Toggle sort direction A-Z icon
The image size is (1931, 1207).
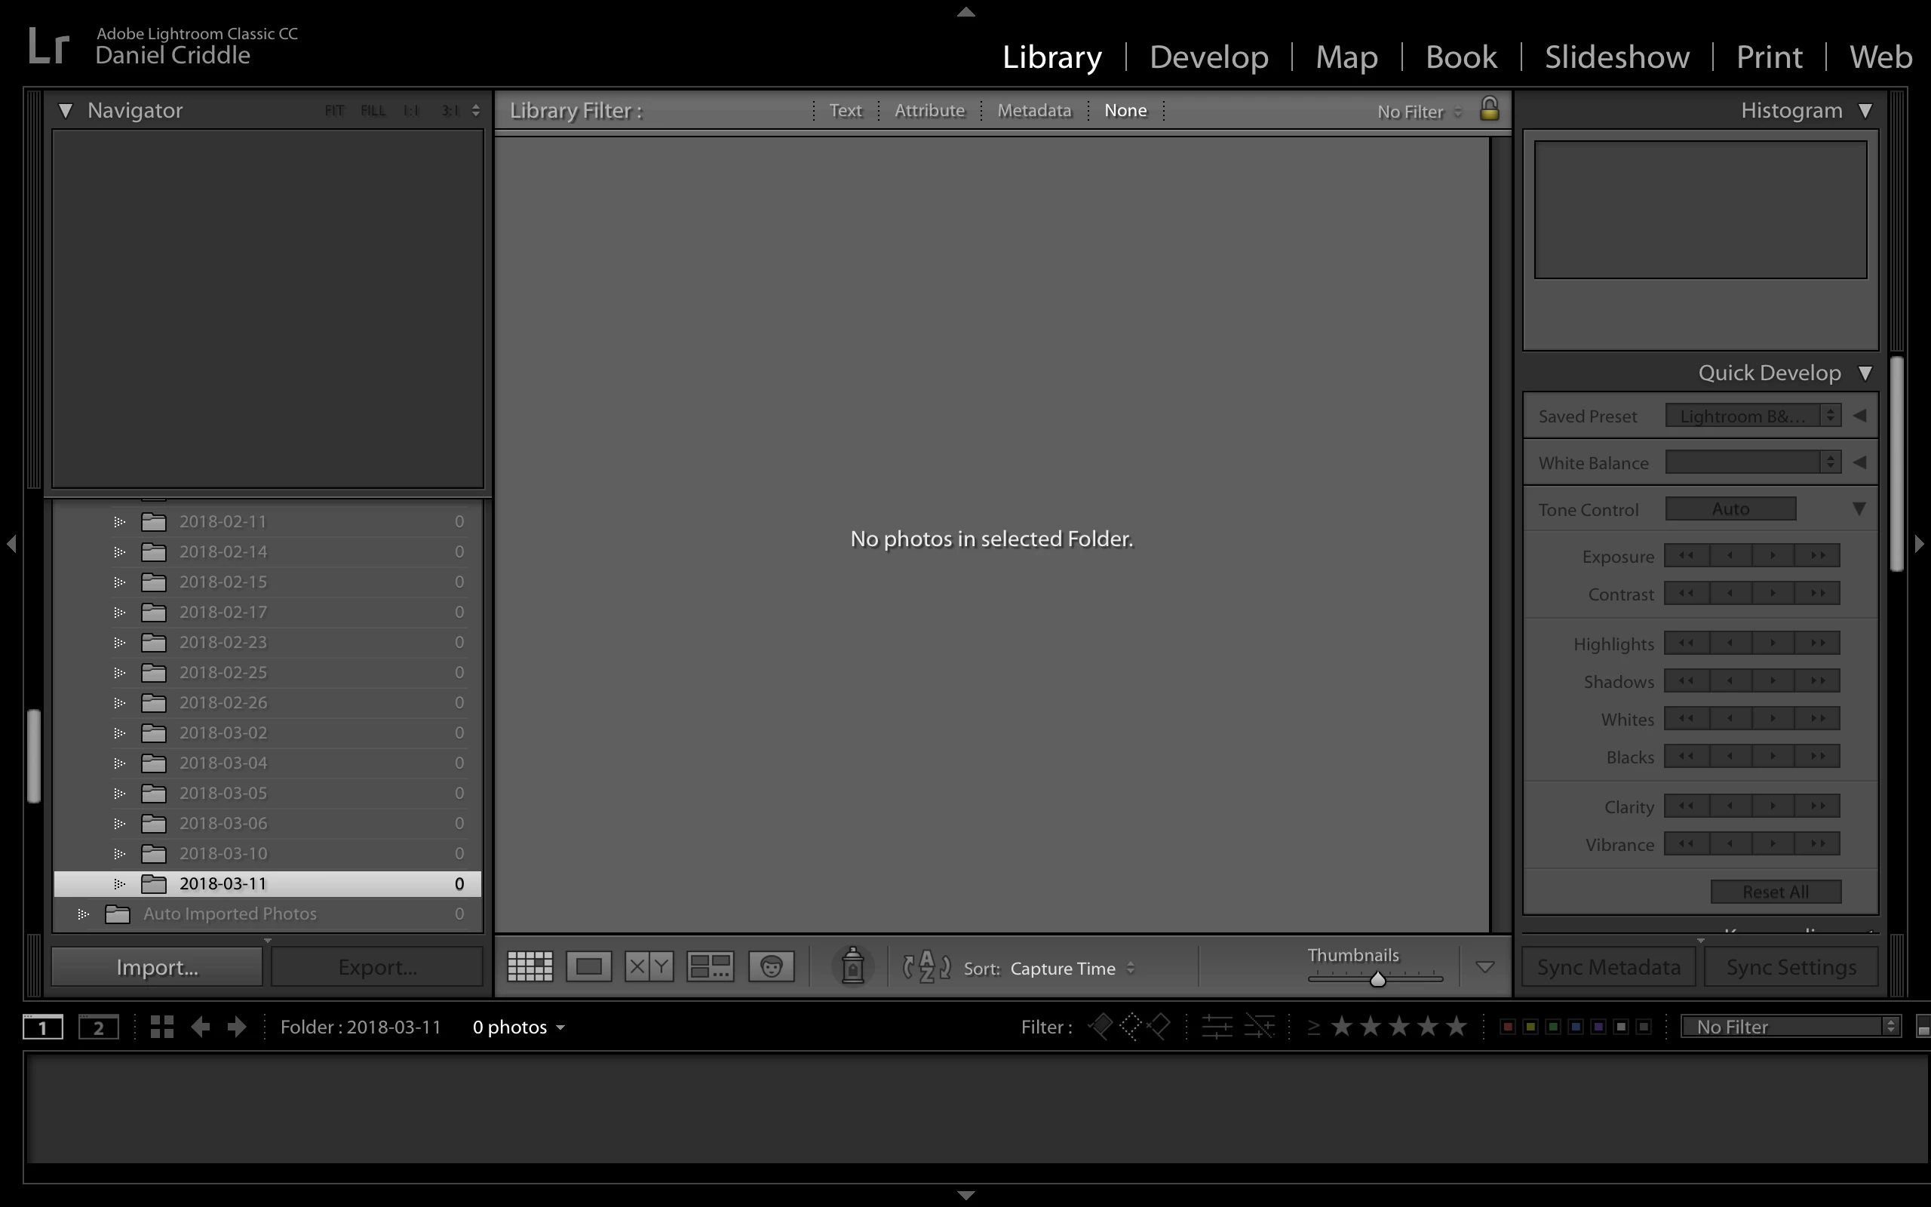pos(926,966)
